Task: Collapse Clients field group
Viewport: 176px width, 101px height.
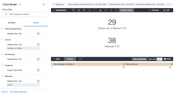Action: [2, 40]
